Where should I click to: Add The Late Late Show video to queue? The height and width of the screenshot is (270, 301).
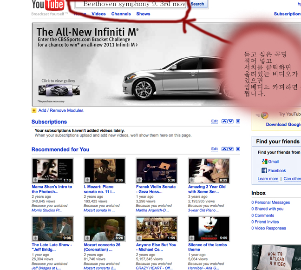tap(35, 238)
